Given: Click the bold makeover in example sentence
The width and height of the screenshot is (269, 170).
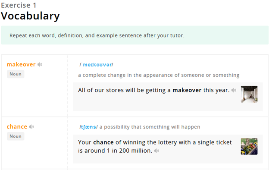Looking at the screenshot, I should click(187, 90).
